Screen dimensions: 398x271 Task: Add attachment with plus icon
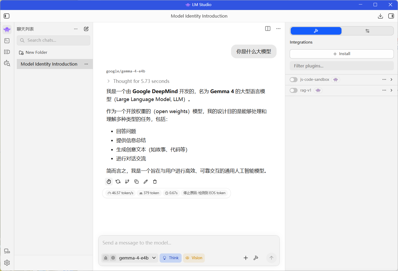point(246,258)
